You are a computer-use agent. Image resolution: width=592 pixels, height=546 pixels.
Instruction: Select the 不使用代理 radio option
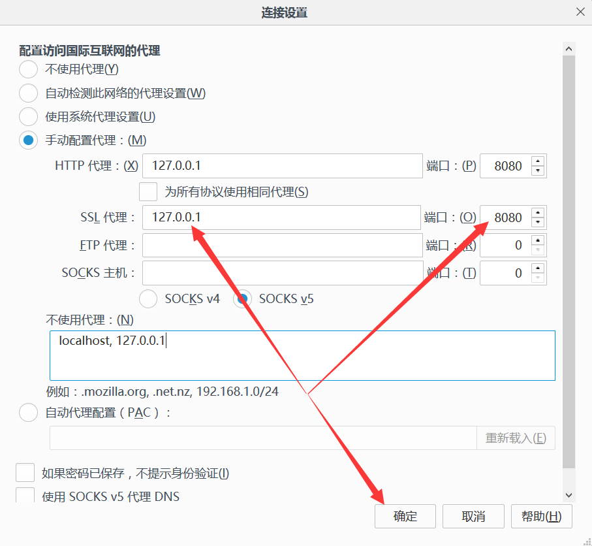point(29,69)
